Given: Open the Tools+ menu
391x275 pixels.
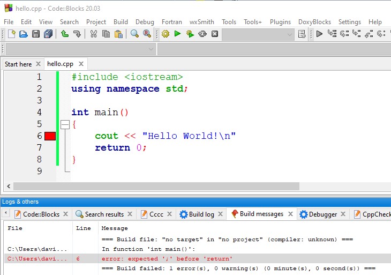Looking at the screenshot, I should pos(253,22).
